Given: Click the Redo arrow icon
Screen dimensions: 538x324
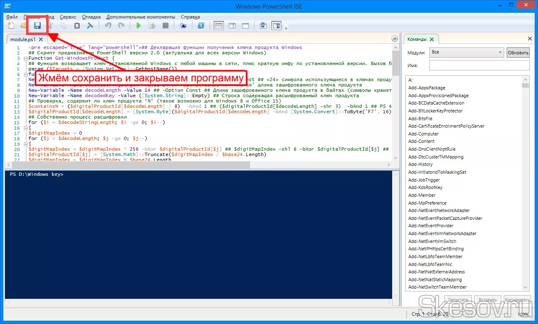Looking at the screenshot, I should click(121, 26).
